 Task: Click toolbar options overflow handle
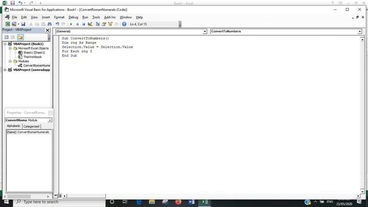[x=180, y=24]
